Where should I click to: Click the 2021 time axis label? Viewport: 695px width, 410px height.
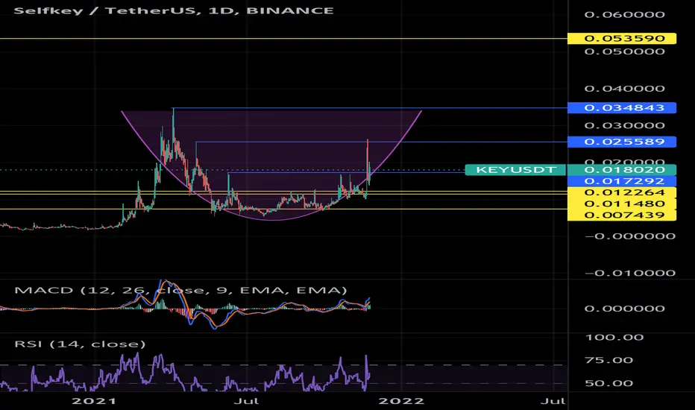point(94,401)
